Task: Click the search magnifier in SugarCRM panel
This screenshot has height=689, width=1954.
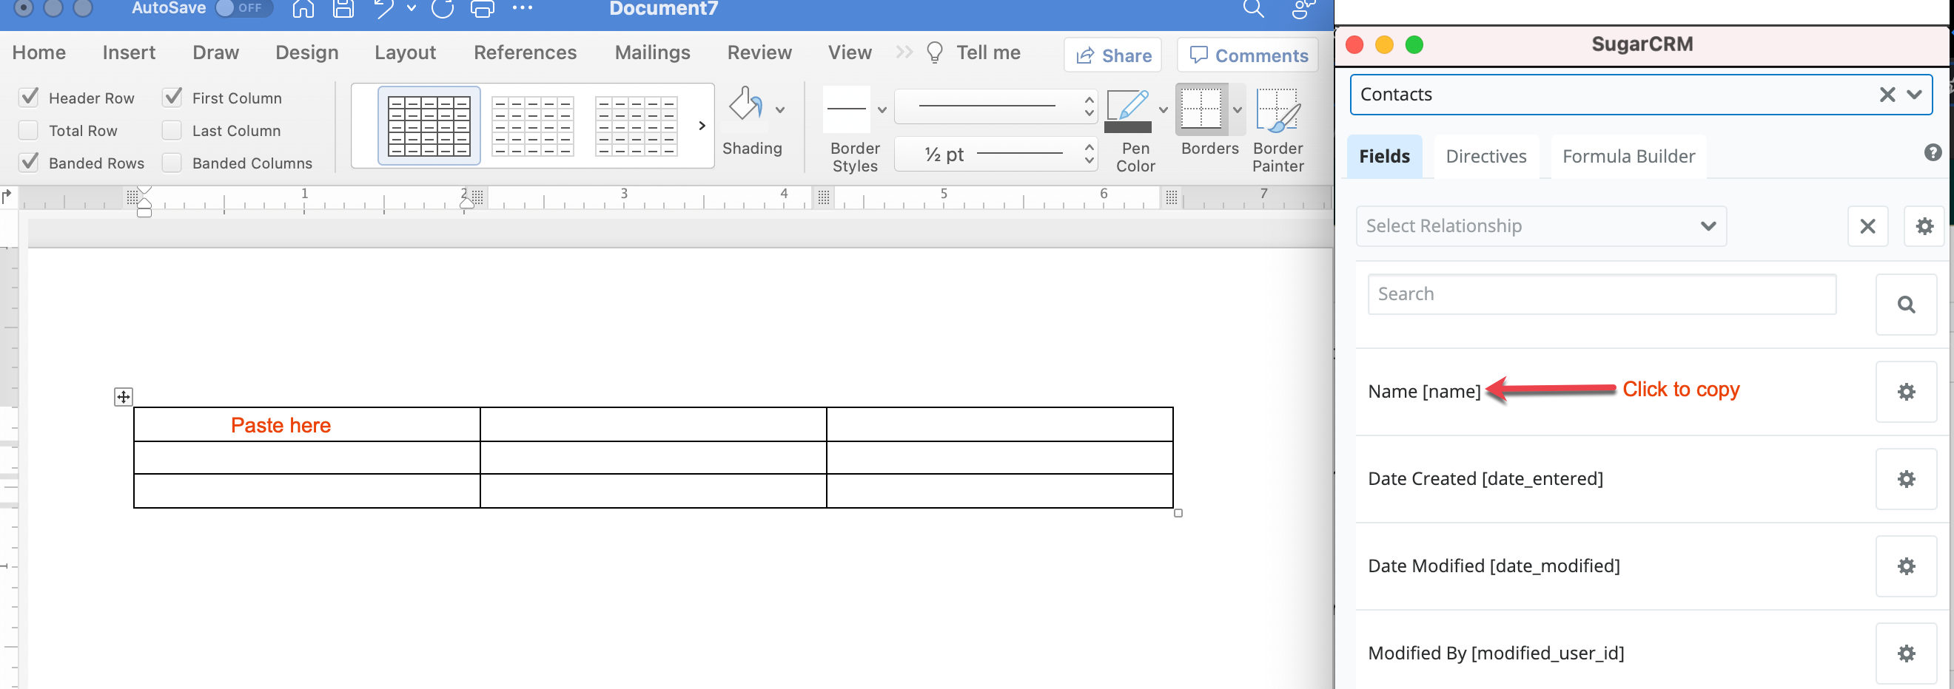Action: pyautogui.click(x=1907, y=304)
